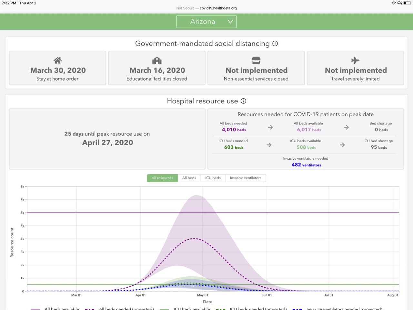Click the school icon for Educational facilities closed

click(x=157, y=60)
